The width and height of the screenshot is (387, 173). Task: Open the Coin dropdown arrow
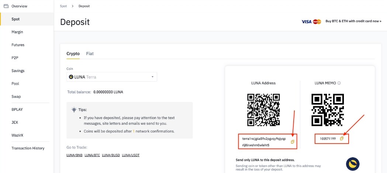152,77
